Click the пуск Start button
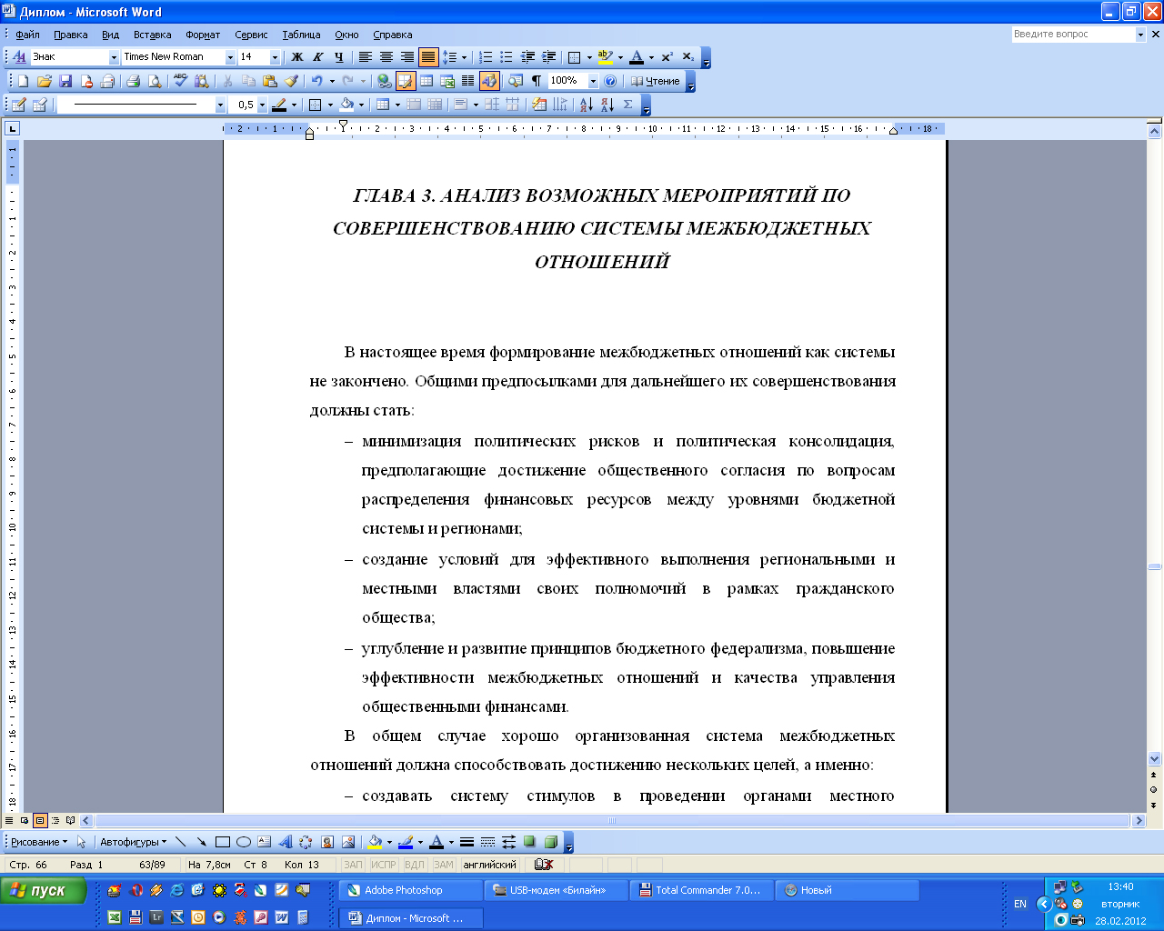Screen dimensions: 1164x931 (x=44, y=890)
